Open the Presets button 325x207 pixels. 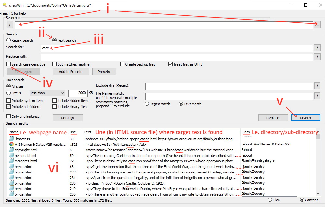pyautogui.click(x=104, y=72)
